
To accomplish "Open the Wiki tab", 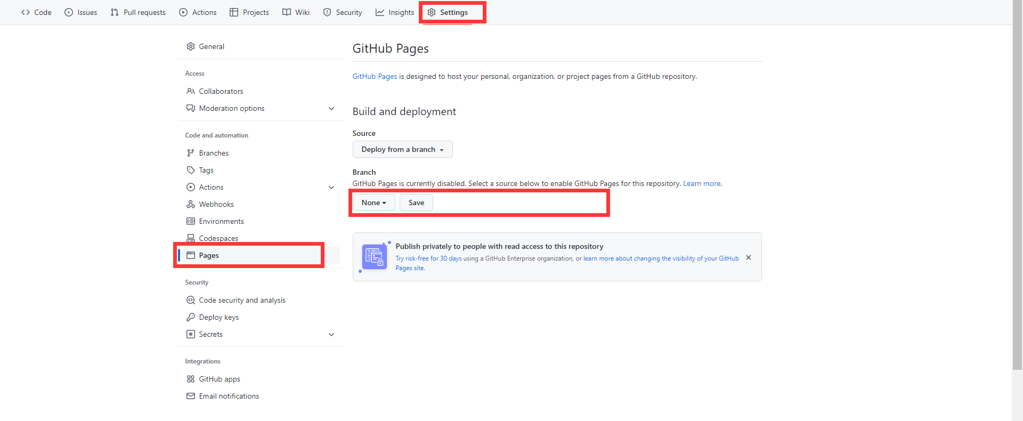I will pos(296,12).
